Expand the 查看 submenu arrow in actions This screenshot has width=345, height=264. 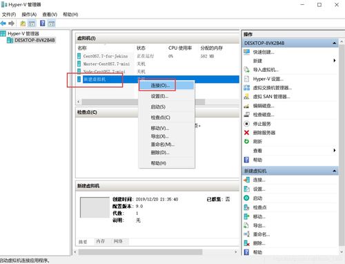click(x=335, y=151)
